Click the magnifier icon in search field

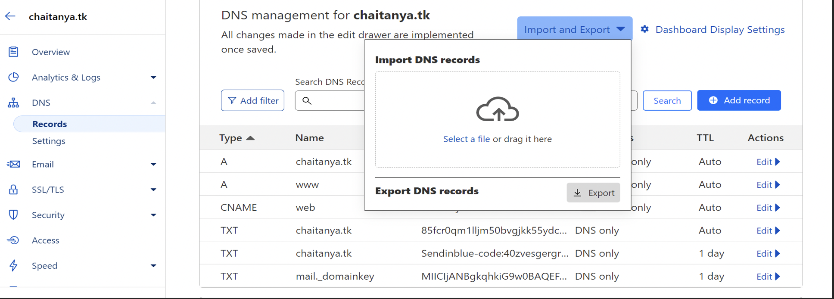[x=307, y=100]
